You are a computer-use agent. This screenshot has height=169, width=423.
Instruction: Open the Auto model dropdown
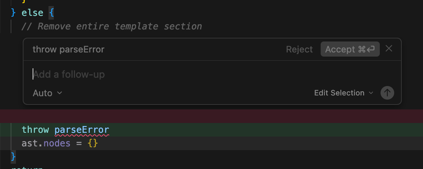(x=47, y=93)
